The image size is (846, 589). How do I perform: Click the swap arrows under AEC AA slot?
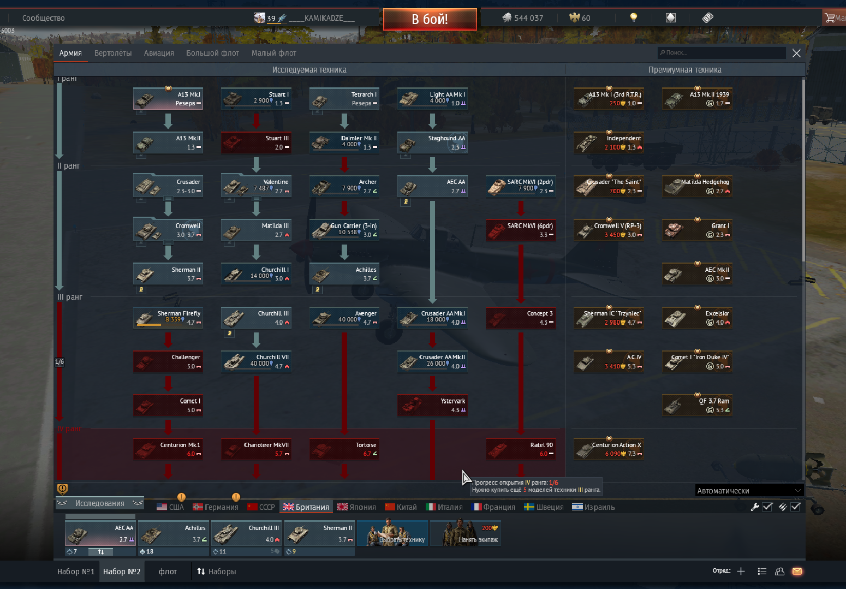point(101,552)
